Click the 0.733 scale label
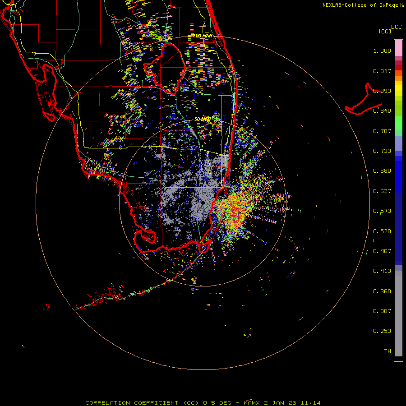 coord(382,151)
